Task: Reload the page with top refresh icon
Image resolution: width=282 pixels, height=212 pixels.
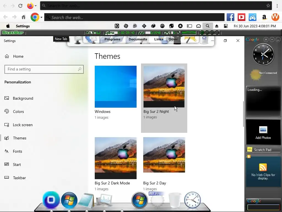Action: click(20, 6)
